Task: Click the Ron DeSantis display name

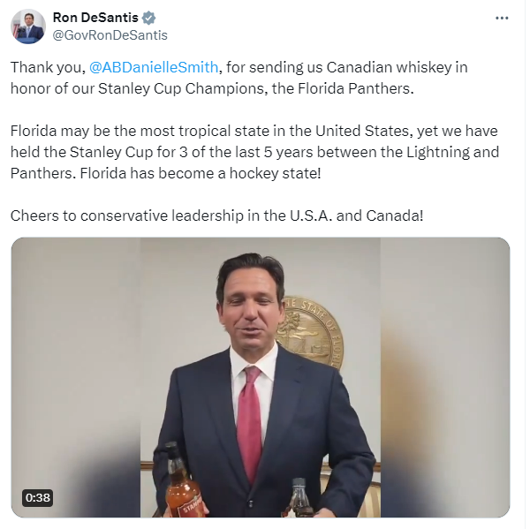Action: click(95, 18)
